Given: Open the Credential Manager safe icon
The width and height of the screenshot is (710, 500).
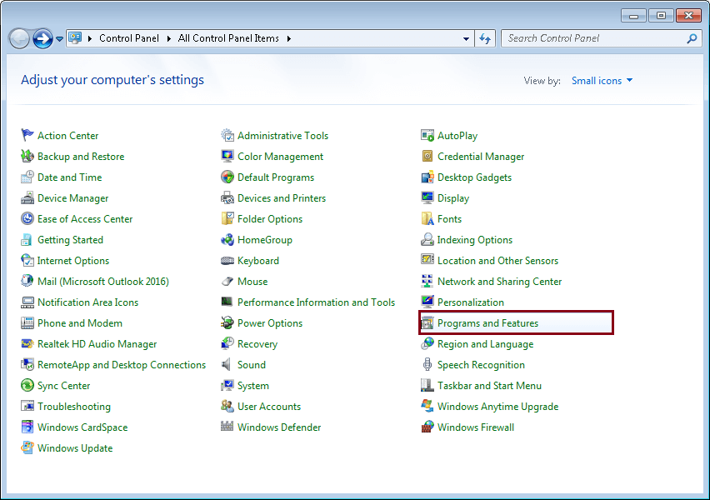Looking at the screenshot, I should click(x=427, y=156).
